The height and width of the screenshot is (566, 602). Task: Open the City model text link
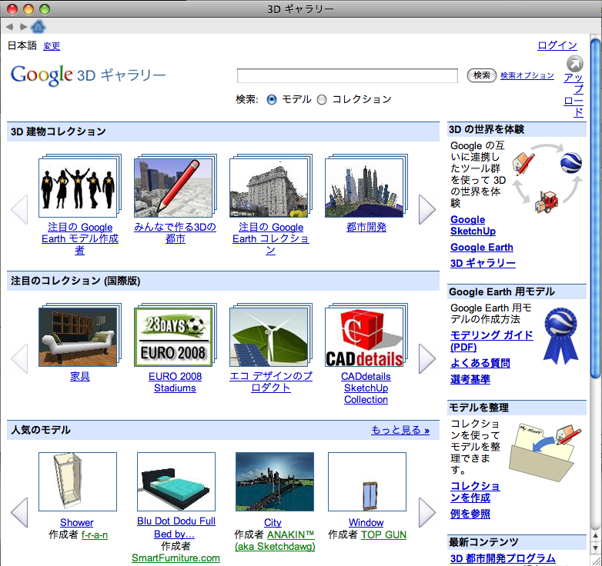click(x=273, y=522)
